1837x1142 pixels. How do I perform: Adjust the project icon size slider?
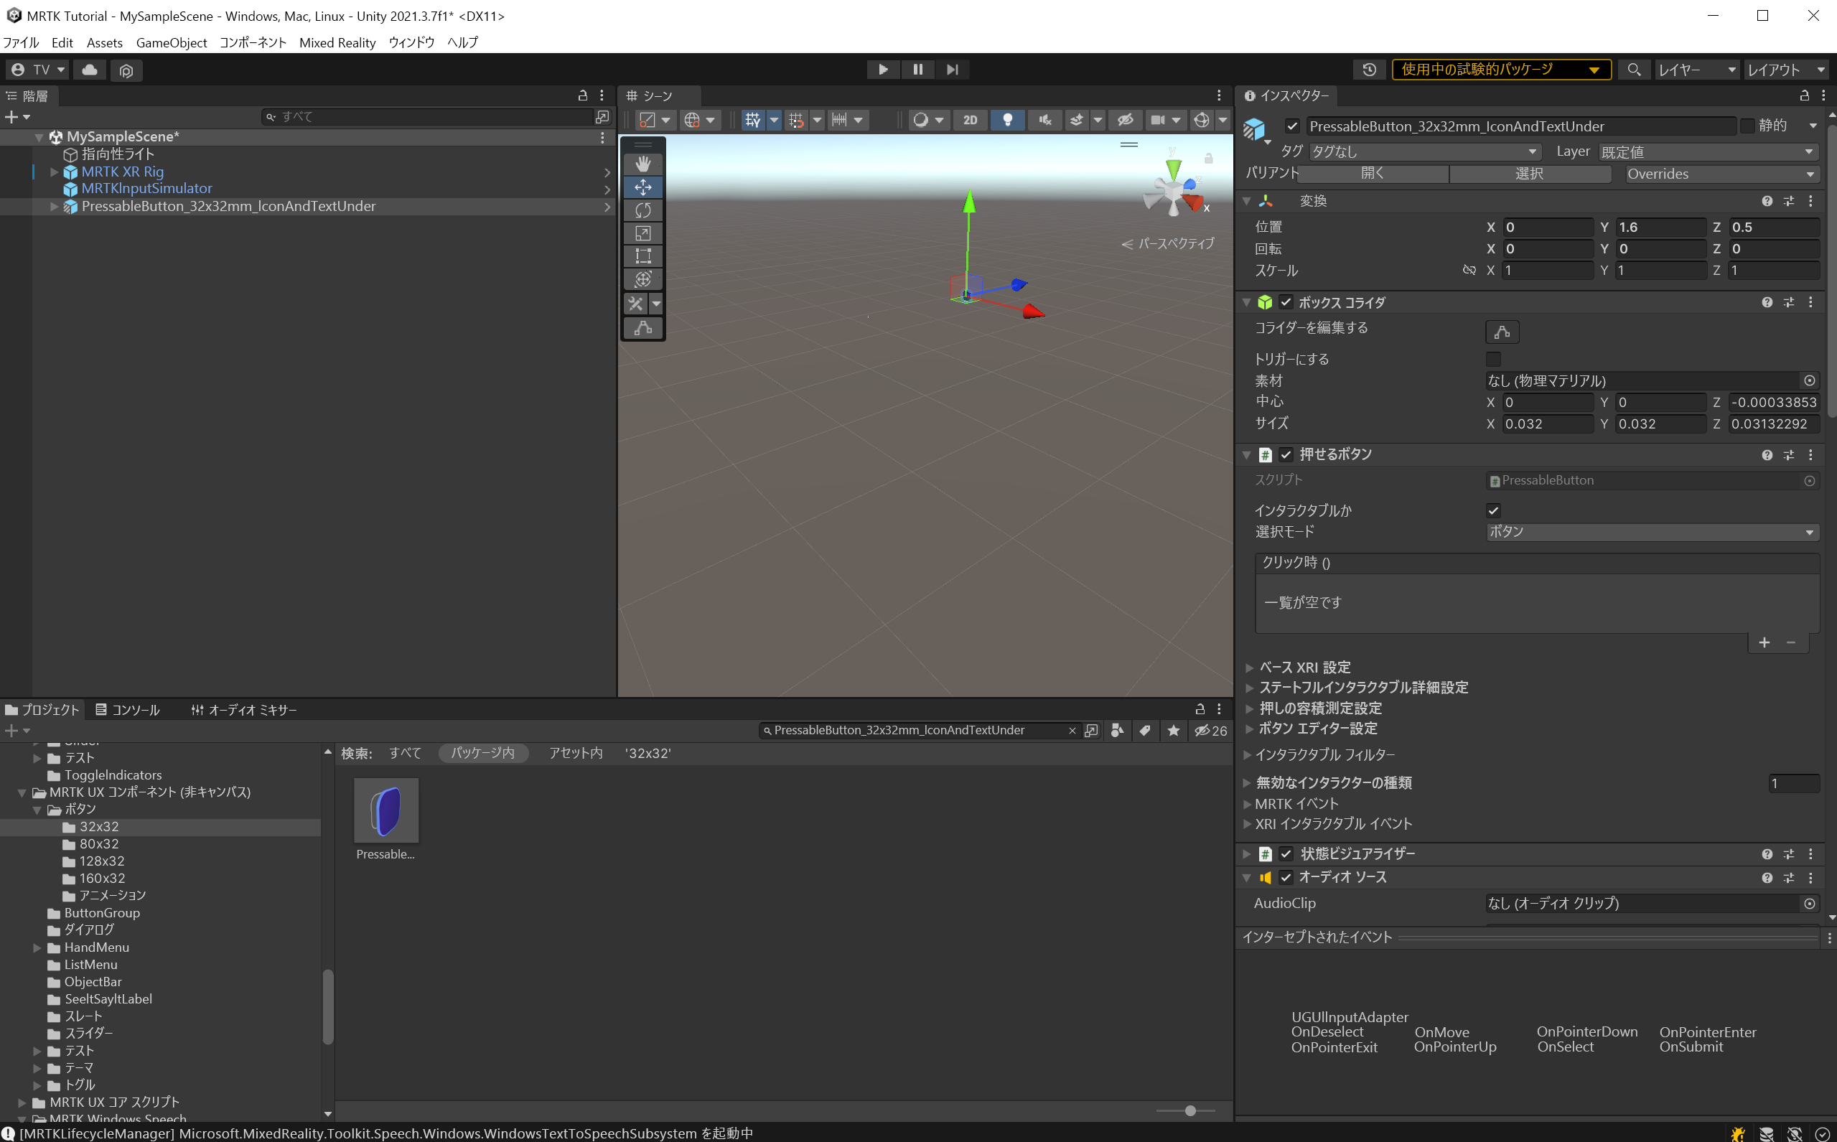tap(1190, 1110)
